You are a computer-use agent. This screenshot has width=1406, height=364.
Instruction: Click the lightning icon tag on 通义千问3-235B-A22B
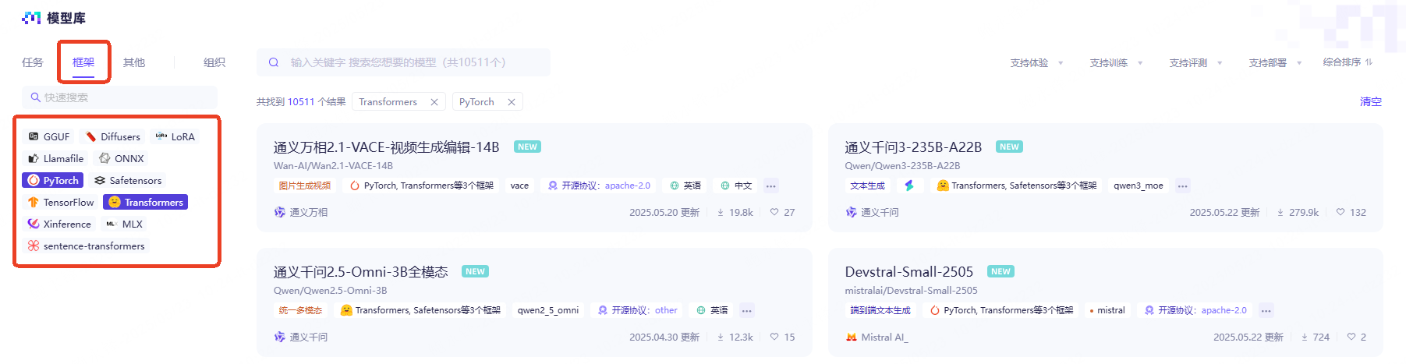(x=909, y=186)
